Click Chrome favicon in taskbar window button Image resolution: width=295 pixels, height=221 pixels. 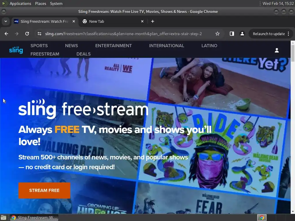coord(14,218)
